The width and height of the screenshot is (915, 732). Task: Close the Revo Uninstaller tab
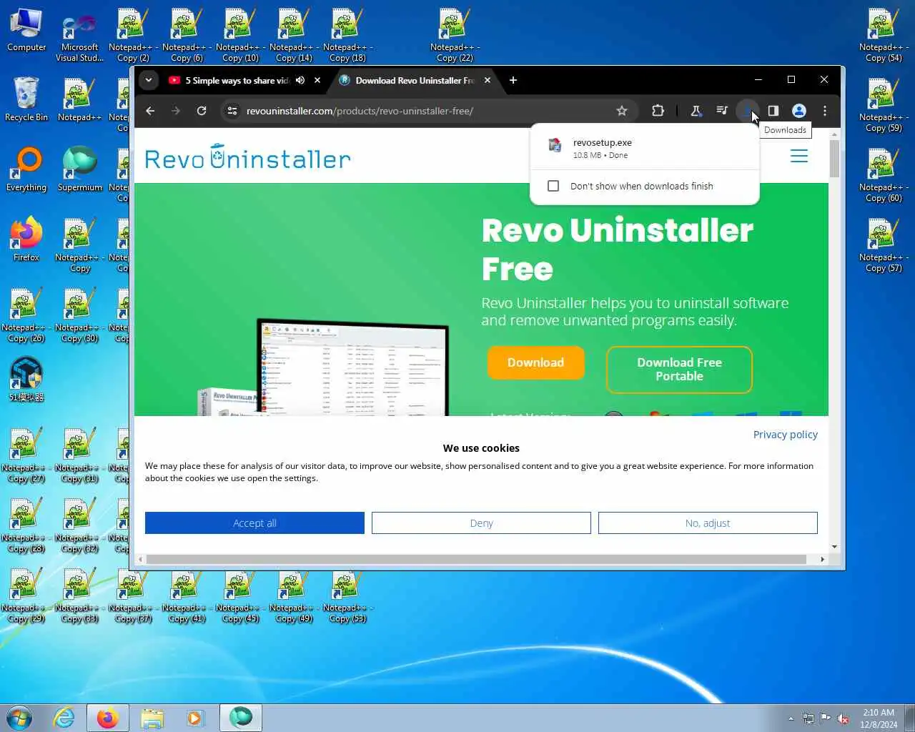tap(488, 80)
